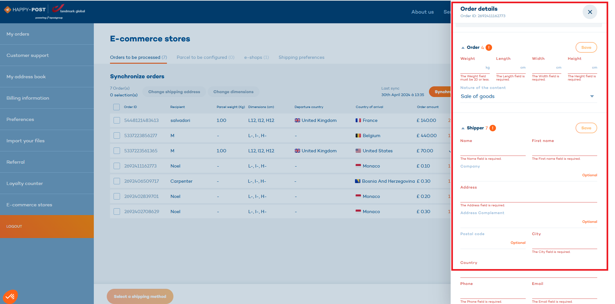The width and height of the screenshot is (615, 304).
Task: Open order ID 2692406509717 link
Action: click(x=141, y=181)
